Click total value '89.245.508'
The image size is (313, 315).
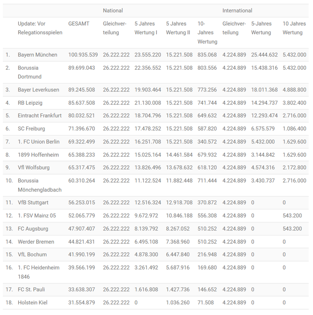click(81, 90)
